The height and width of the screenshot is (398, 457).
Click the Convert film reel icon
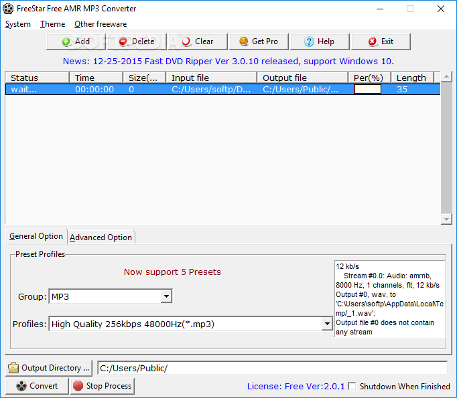coord(21,386)
